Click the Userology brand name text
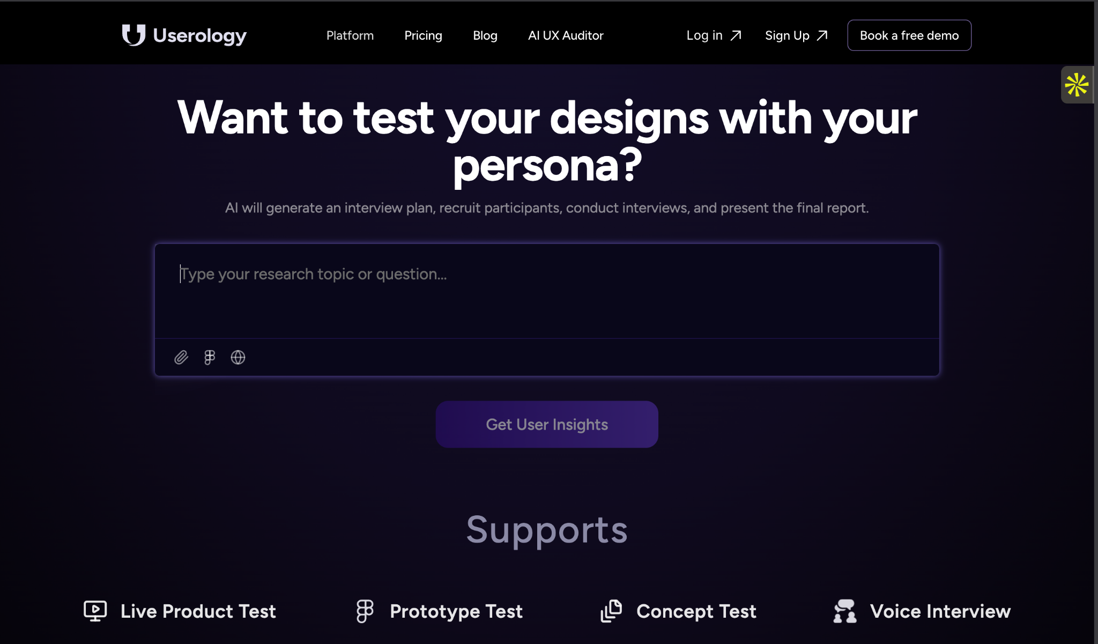The height and width of the screenshot is (644, 1098). point(199,35)
